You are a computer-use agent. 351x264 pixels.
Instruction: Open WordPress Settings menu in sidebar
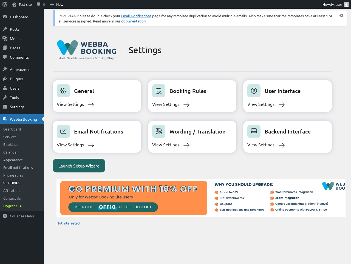pos(22,107)
